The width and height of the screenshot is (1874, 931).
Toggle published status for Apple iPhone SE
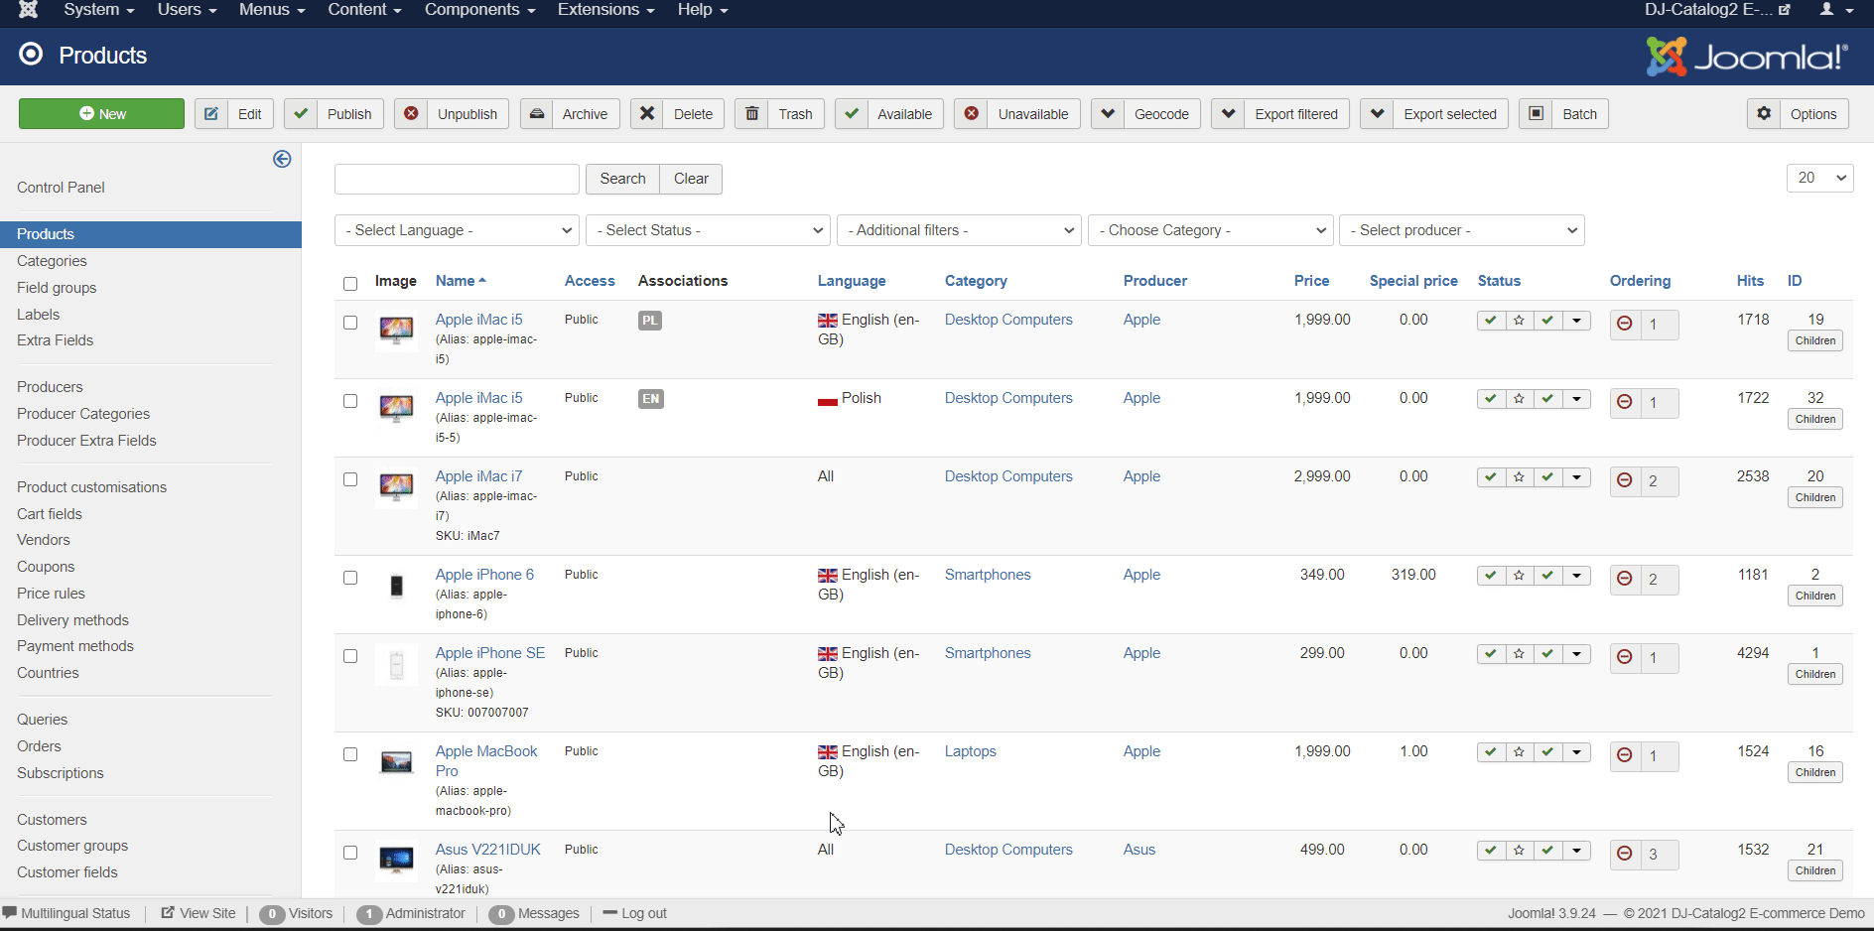1491,654
